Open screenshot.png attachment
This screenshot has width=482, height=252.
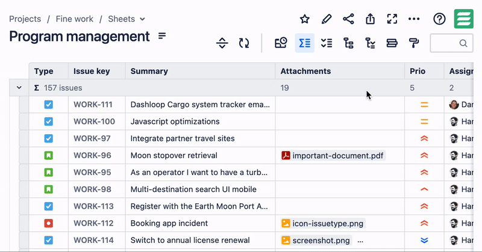[316, 241]
